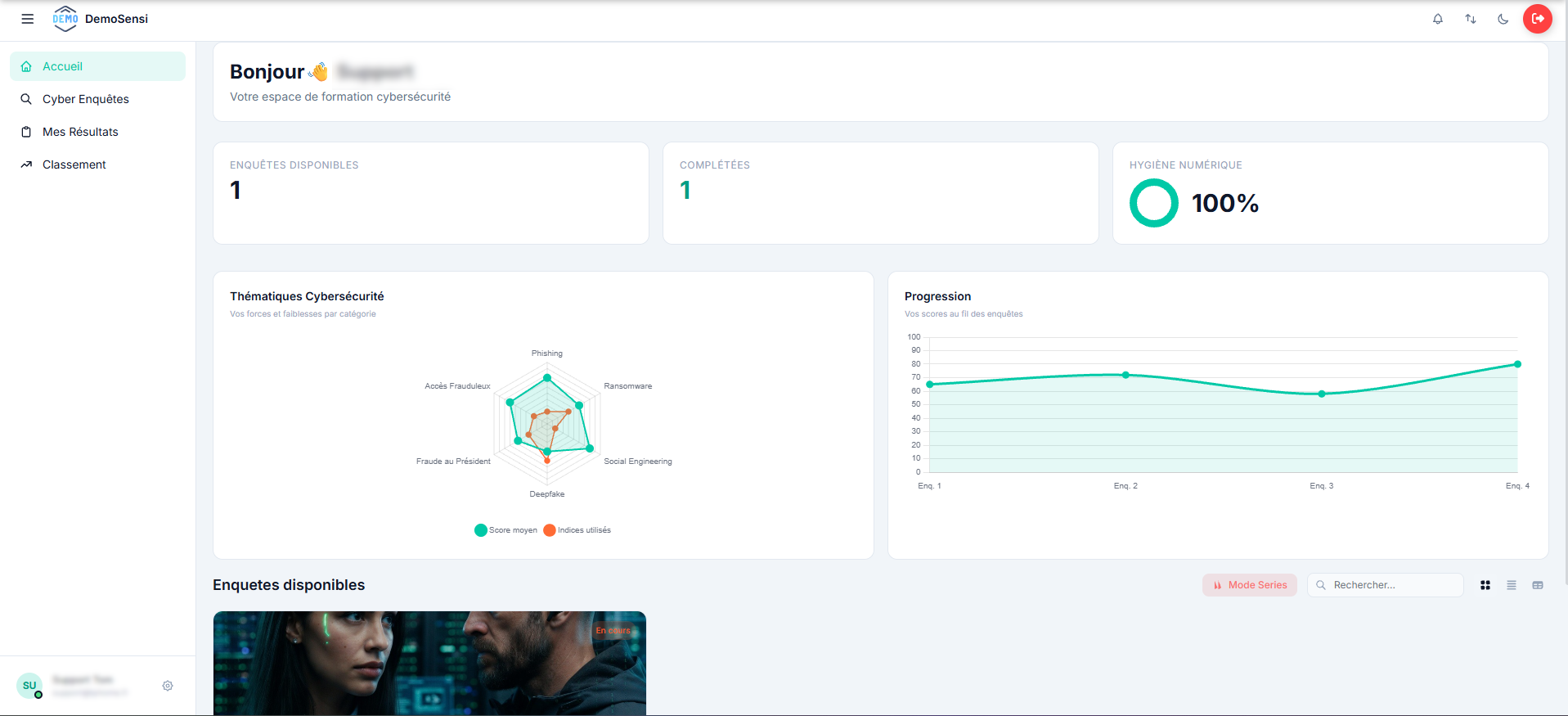Viewport: 1568px width, 716px height.
Task: Switch to table view
Action: coord(1538,585)
